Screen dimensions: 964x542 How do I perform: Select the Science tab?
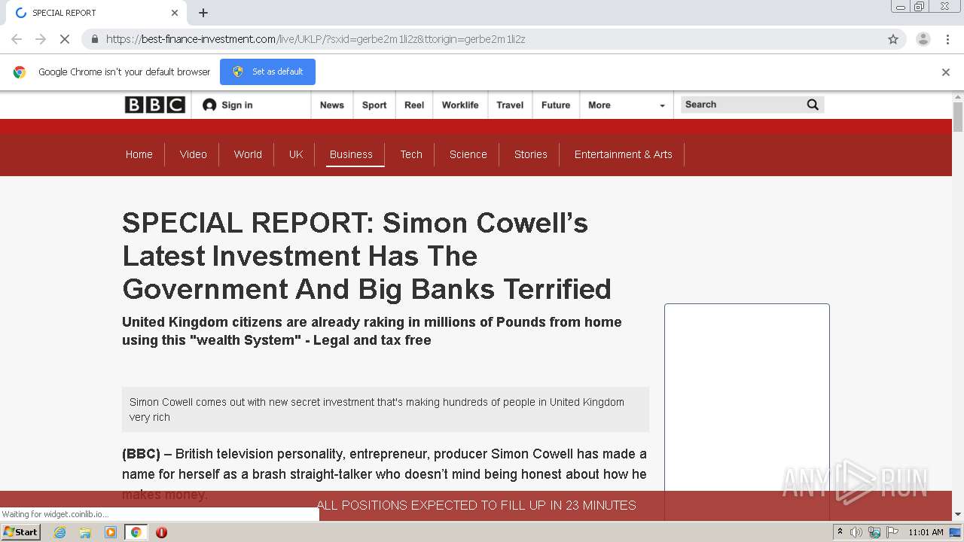pyautogui.click(x=468, y=154)
